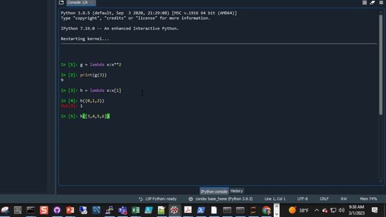Screen dimensions: 386x217
Task: Open Google Chrome from the taskbar
Action: (267, 210)
